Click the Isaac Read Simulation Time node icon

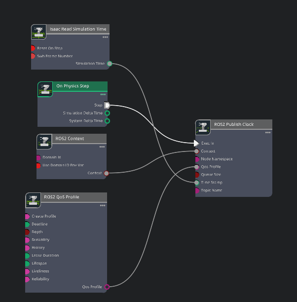pos(38,32)
